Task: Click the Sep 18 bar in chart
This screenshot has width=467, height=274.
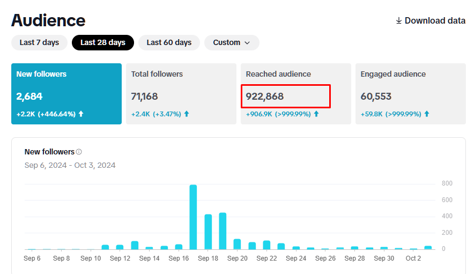Action: click(208, 232)
